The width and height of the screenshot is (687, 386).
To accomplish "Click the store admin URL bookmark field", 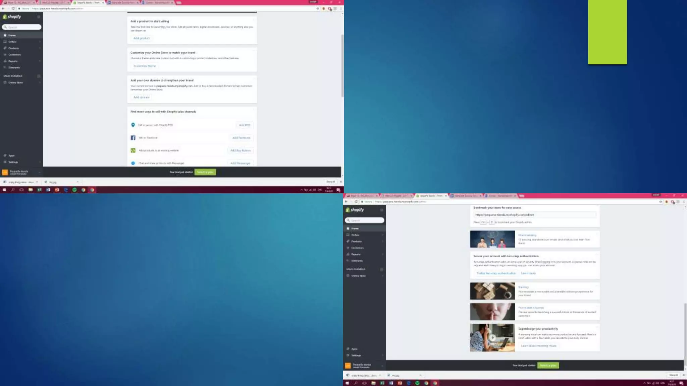I will pyautogui.click(x=534, y=215).
